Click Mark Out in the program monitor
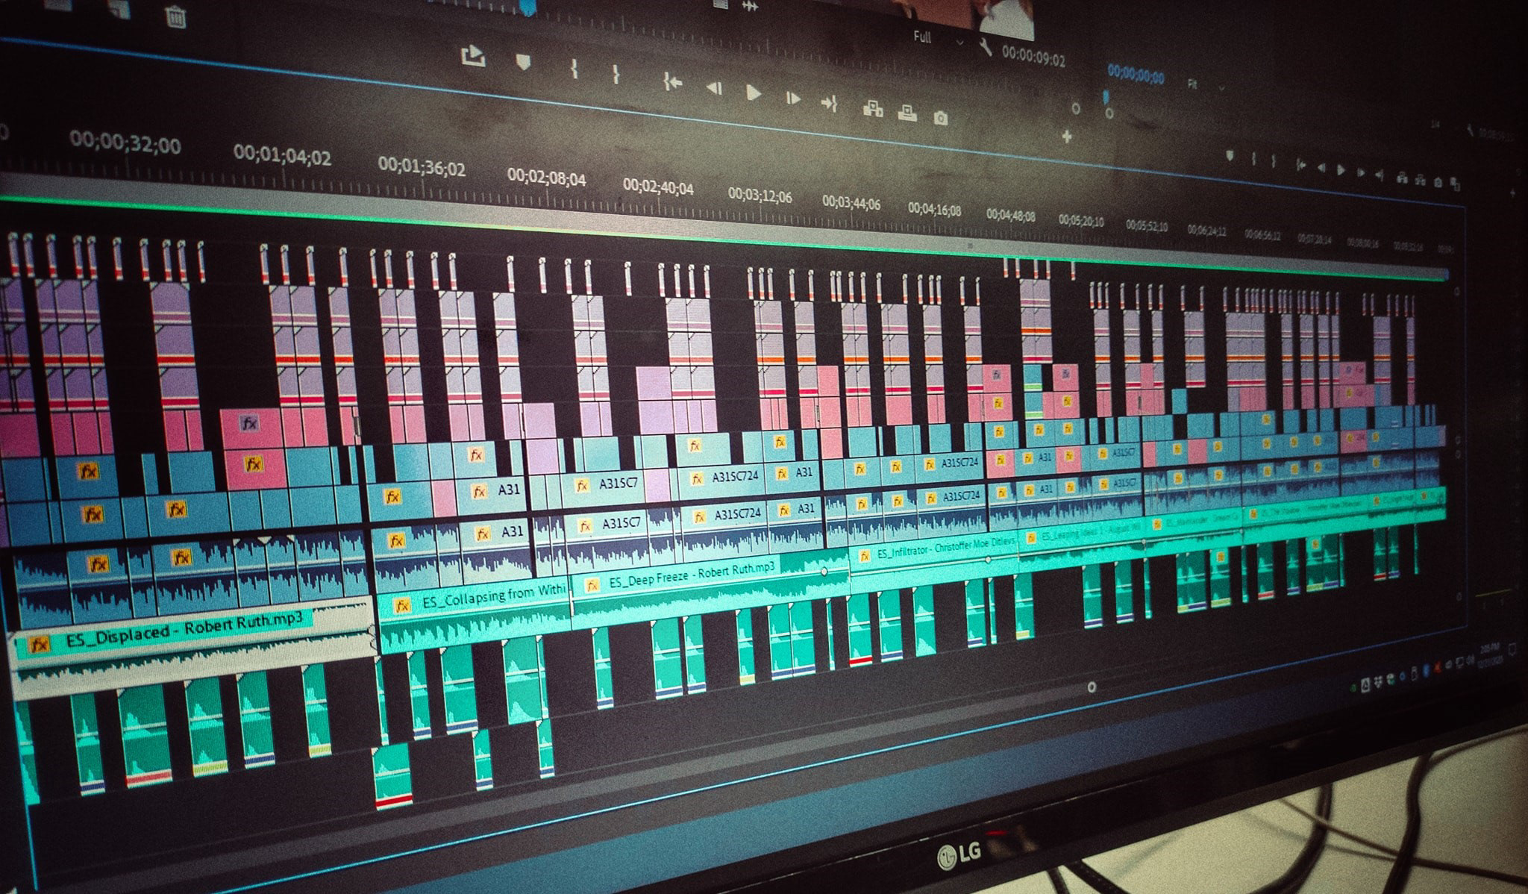 coord(1274,161)
